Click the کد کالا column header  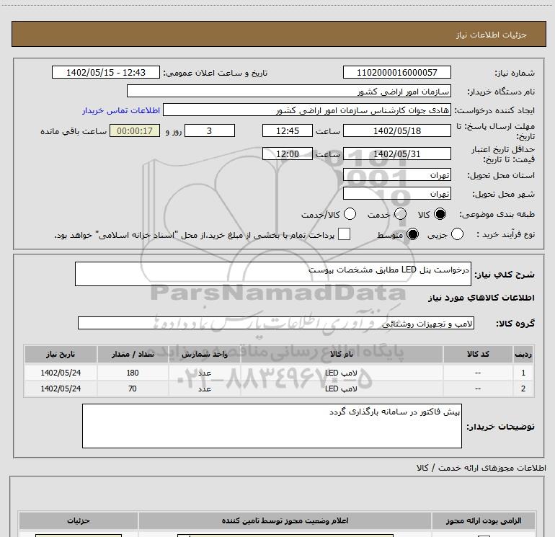click(x=478, y=355)
